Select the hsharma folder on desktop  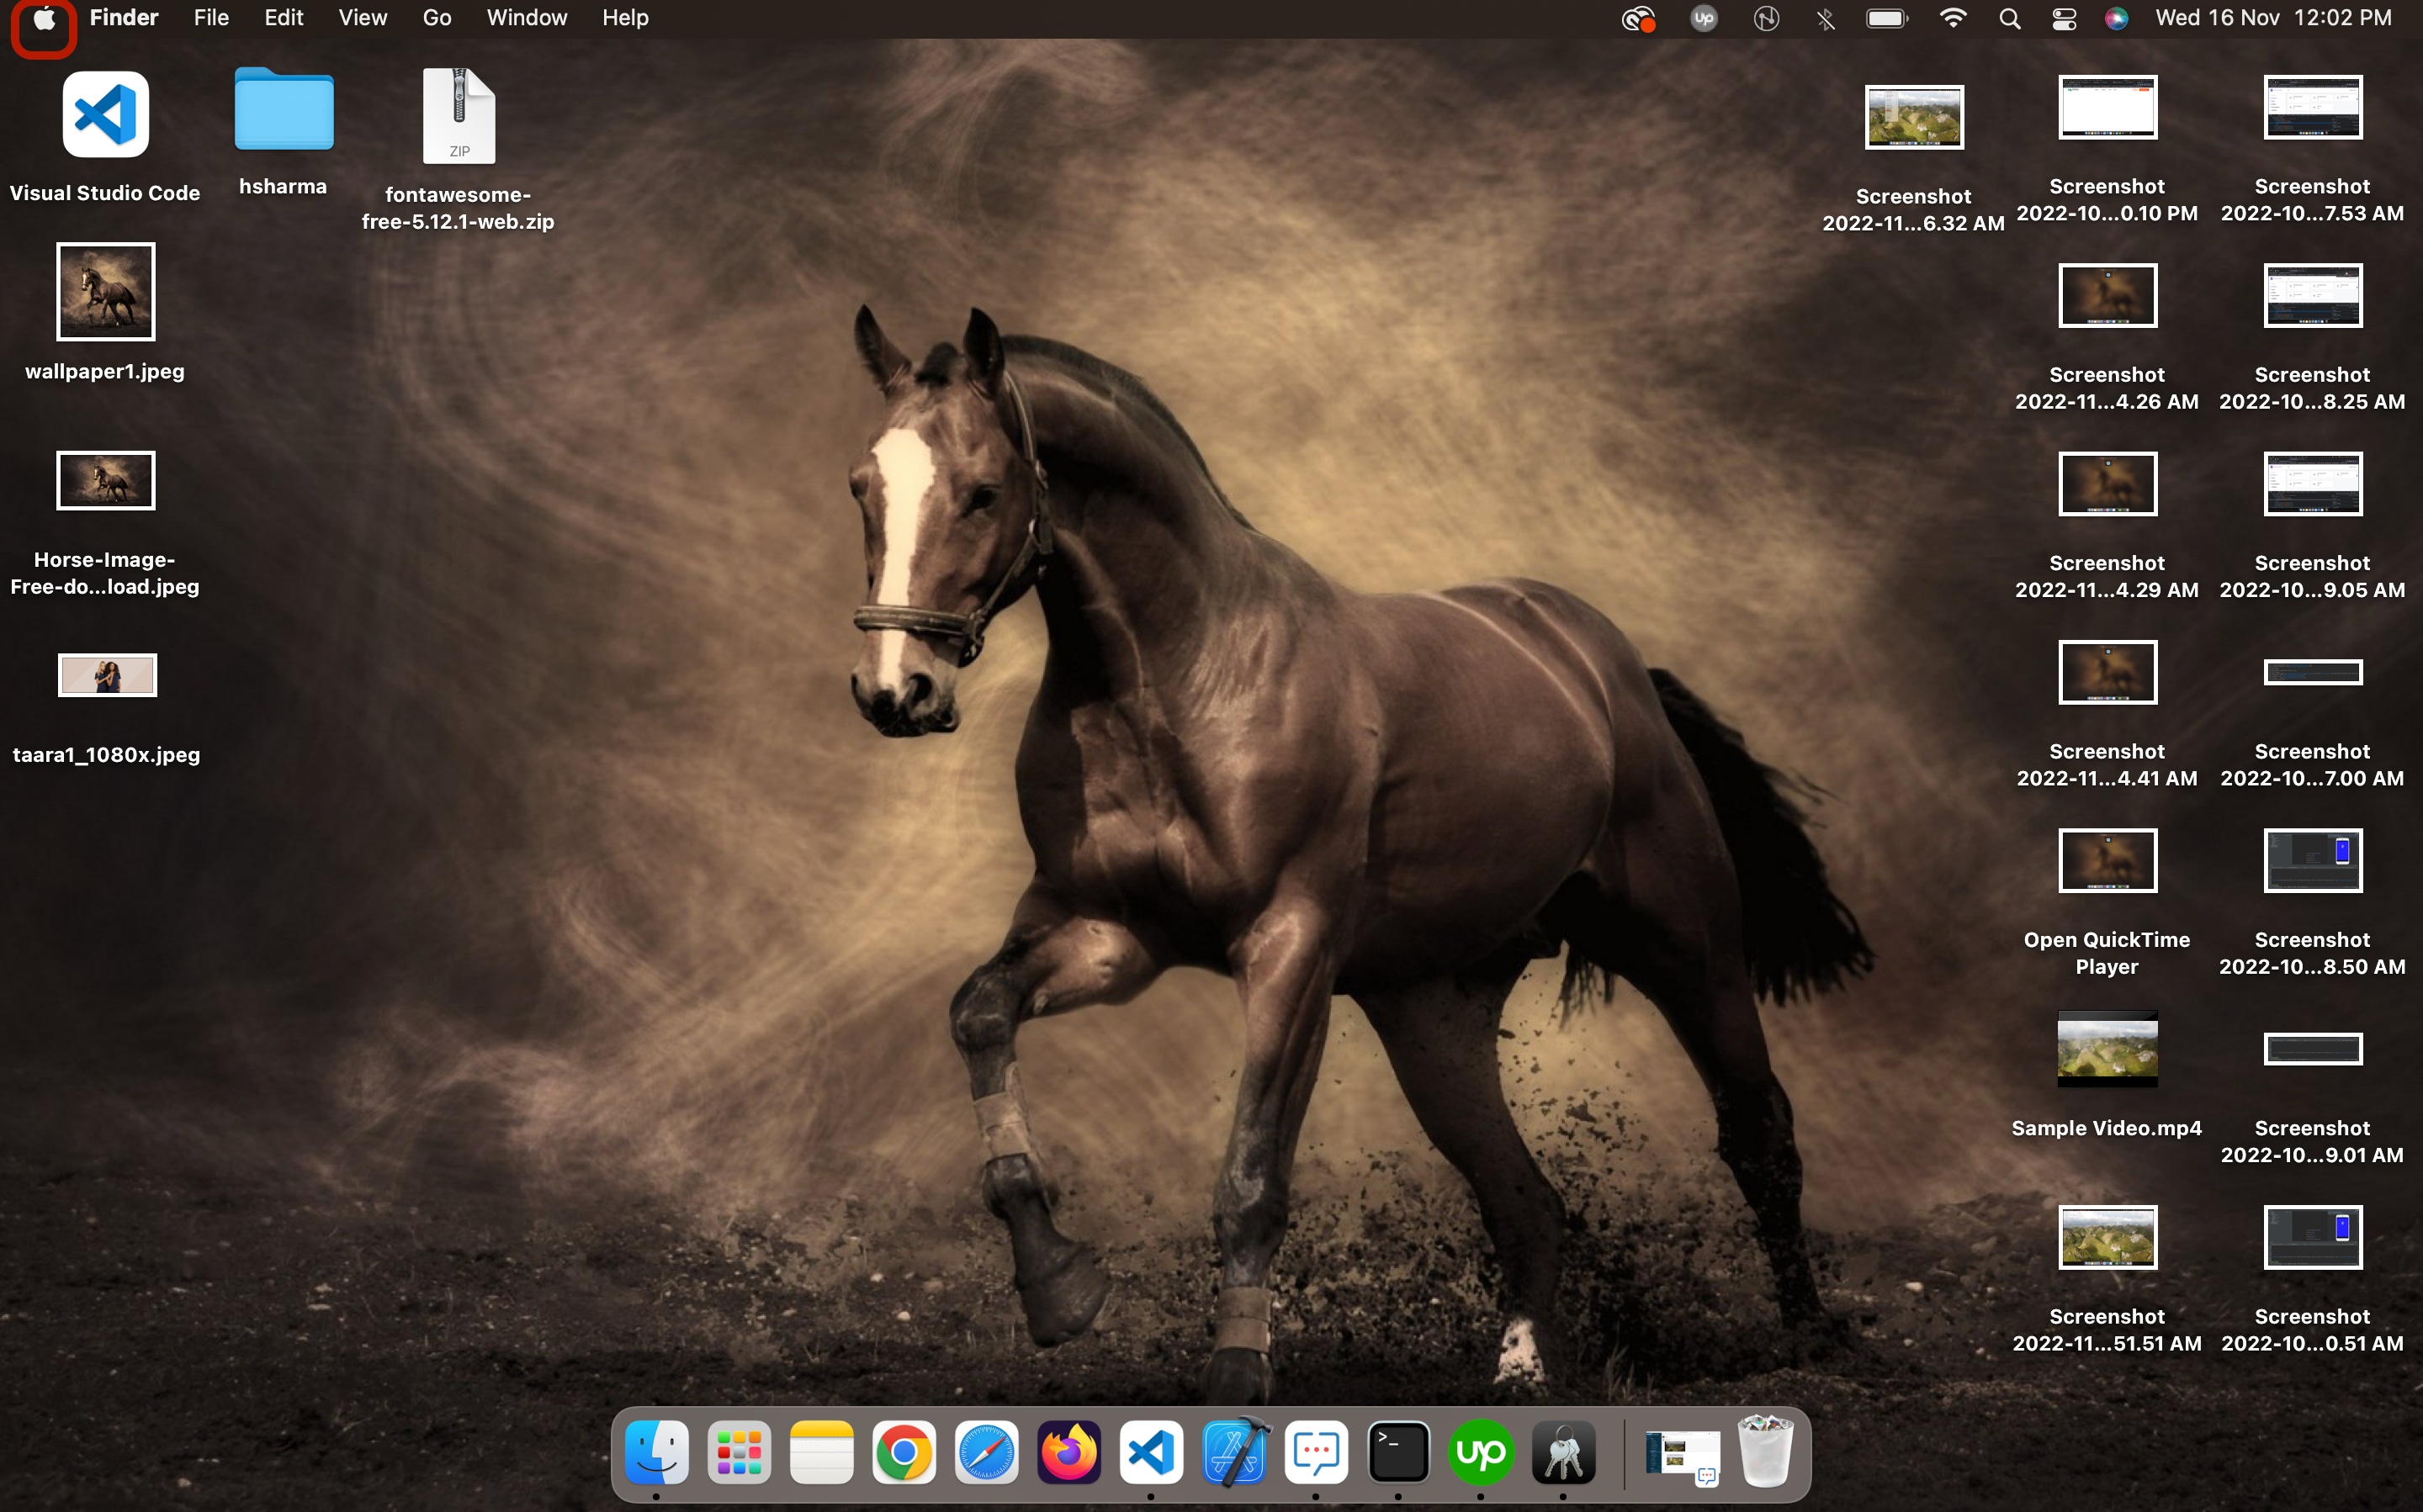coord(284,112)
